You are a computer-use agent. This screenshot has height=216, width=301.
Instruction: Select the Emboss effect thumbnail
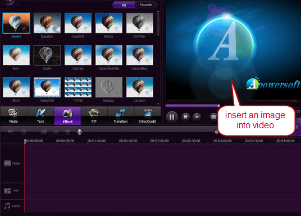click(109, 87)
